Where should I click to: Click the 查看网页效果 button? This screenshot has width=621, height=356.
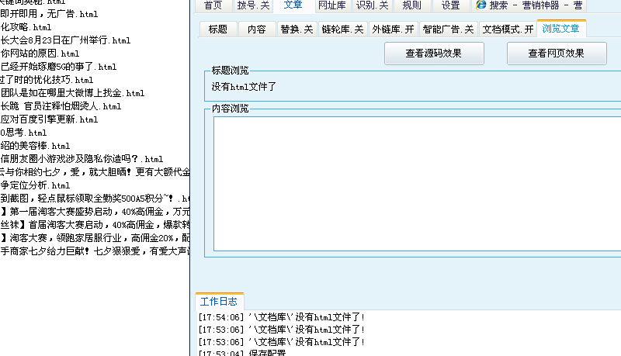tap(557, 54)
